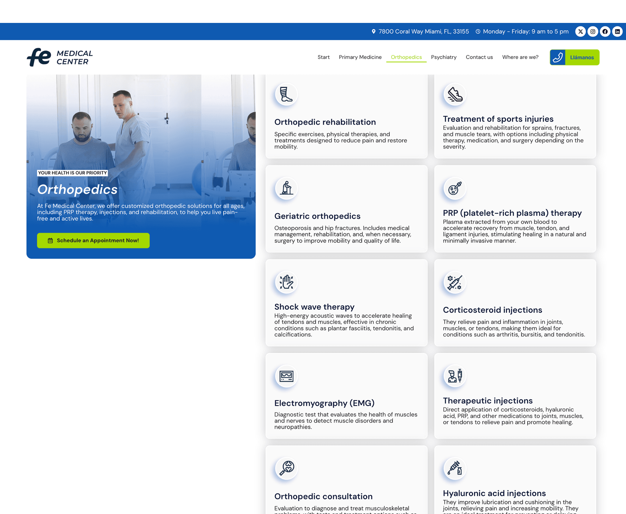Image resolution: width=626 pixels, height=514 pixels.
Task: Navigate to the Psychiatry page
Action: (x=443, y=57)
